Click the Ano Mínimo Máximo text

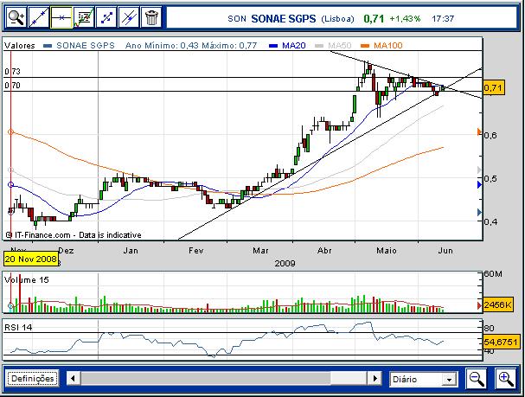click(191, 46)
